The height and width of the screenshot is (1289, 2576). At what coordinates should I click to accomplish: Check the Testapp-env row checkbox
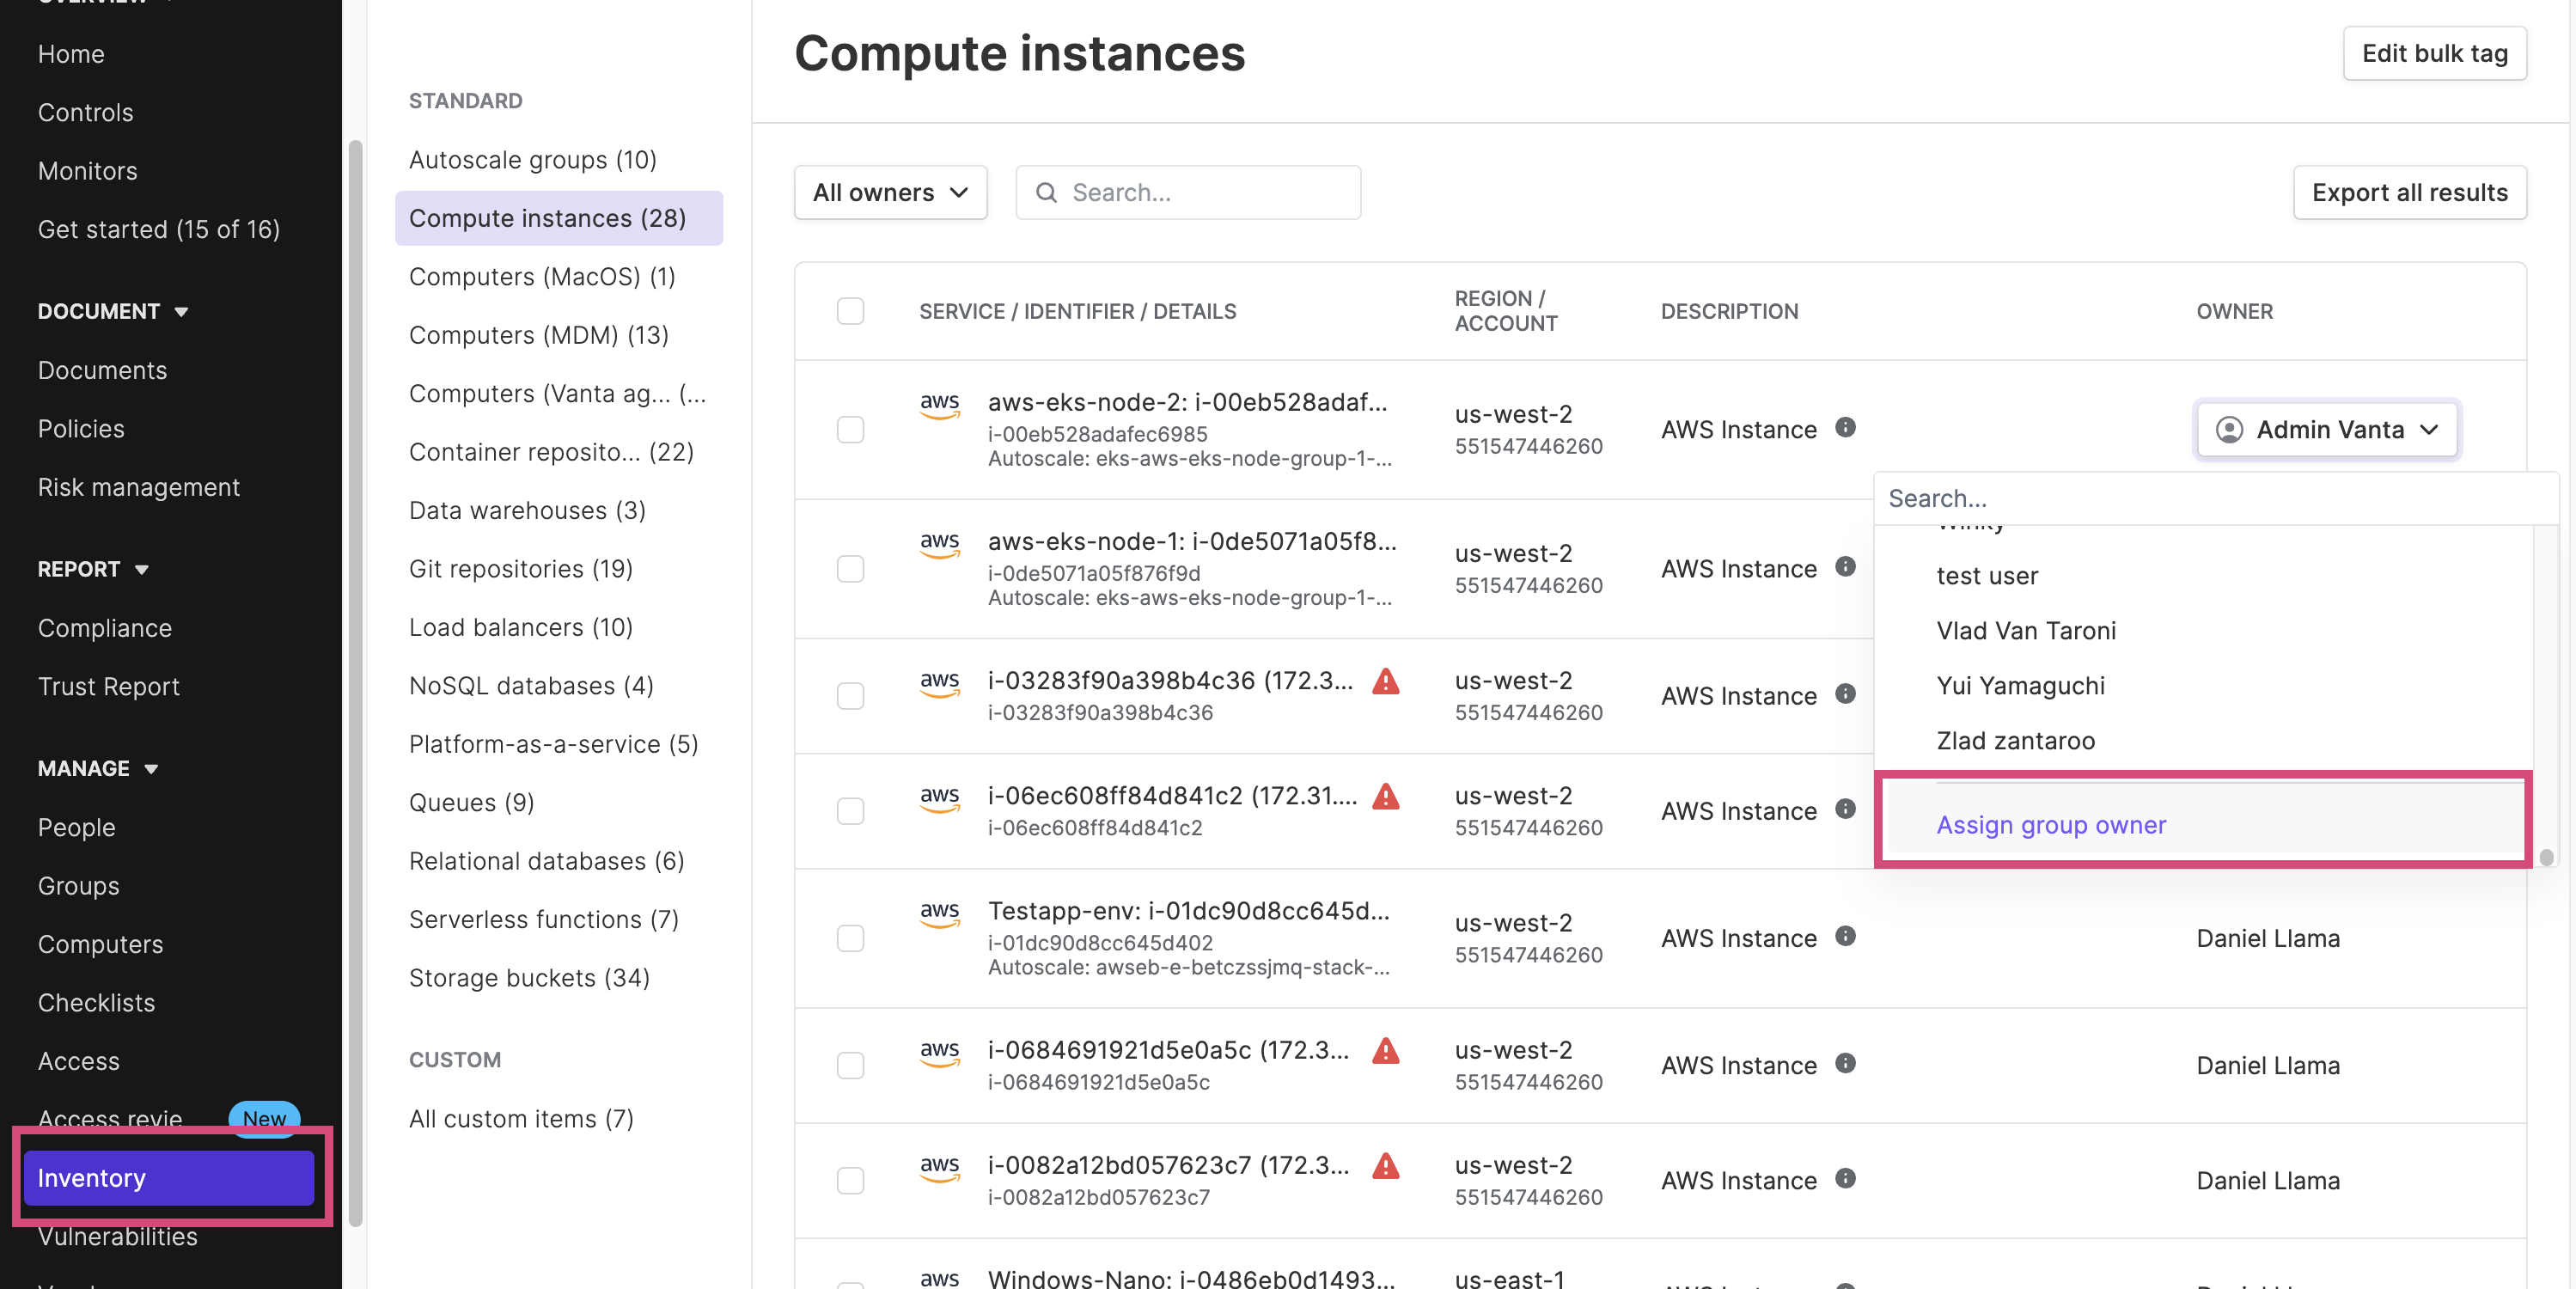(850, 937)
